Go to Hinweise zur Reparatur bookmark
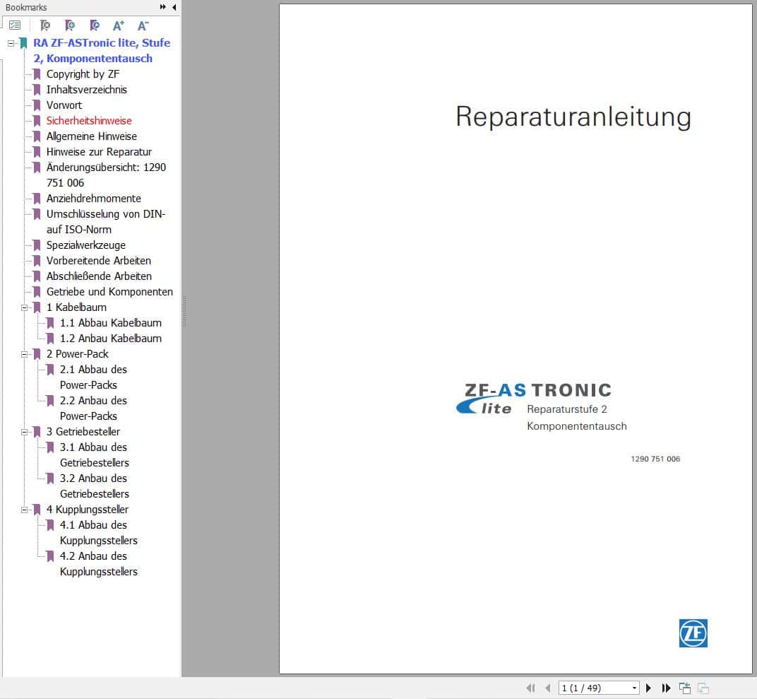757x699 pixels. [99, 152]
